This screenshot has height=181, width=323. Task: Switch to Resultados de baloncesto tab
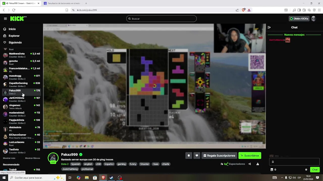[63, 3]
